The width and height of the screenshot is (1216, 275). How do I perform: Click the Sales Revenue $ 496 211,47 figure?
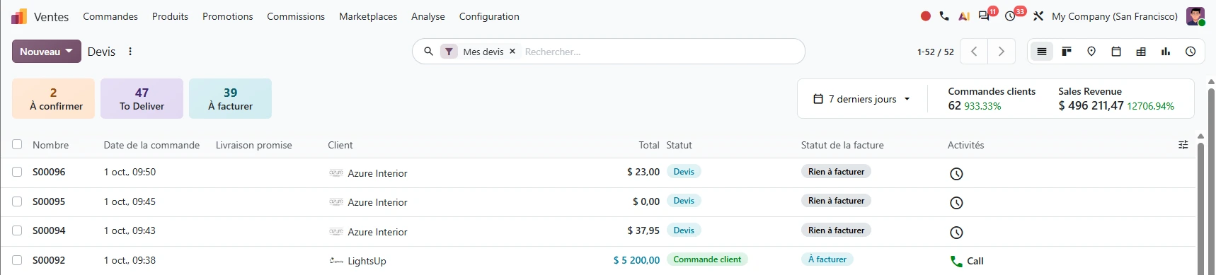tap(1091, 105)
